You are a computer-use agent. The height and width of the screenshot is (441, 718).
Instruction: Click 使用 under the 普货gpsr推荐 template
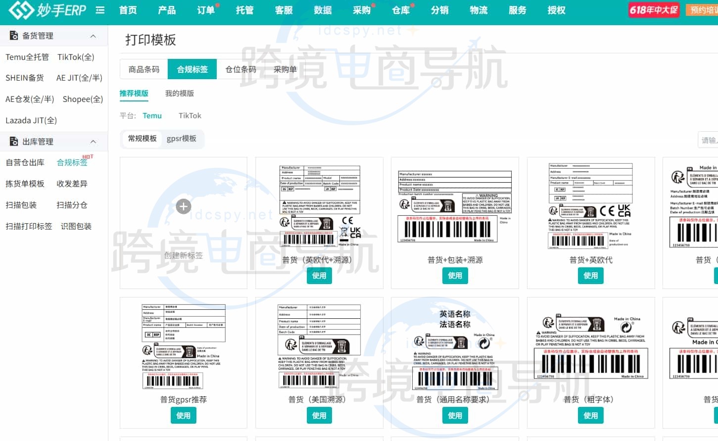pos(183,415)
